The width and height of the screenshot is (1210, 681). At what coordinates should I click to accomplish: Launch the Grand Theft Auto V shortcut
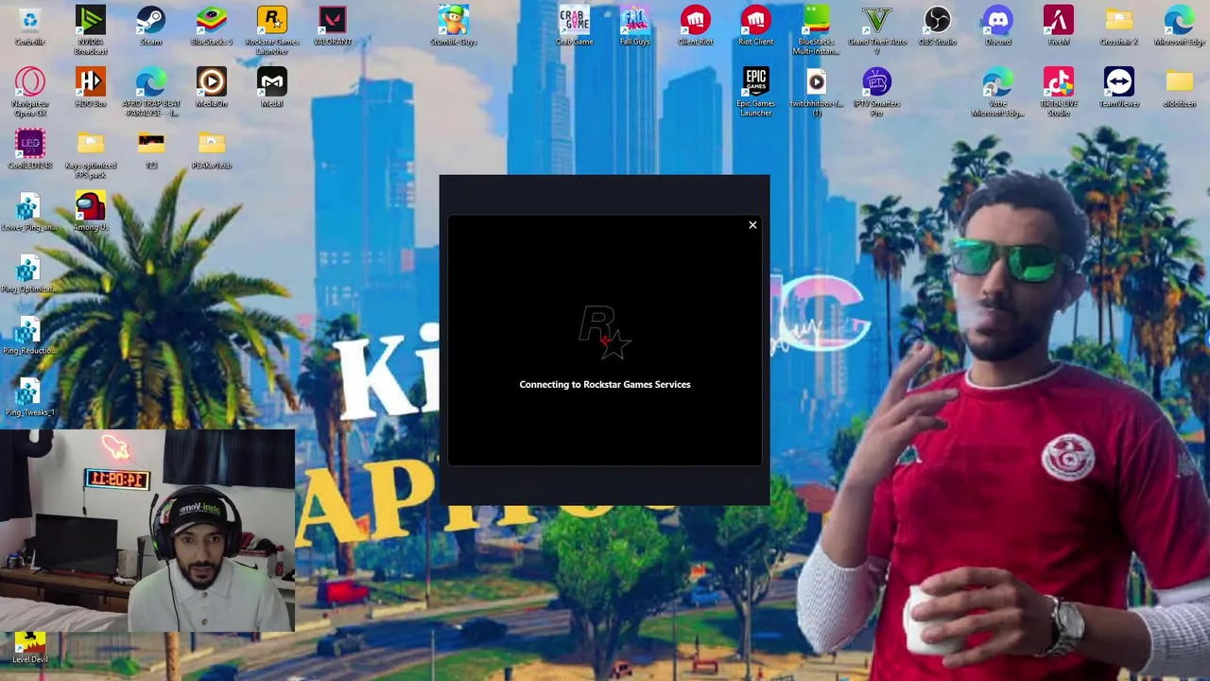point(877,30)
